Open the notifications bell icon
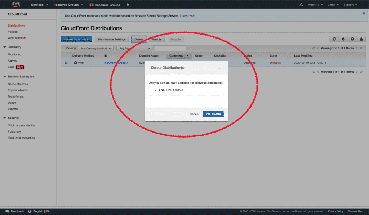 tap(301, 5)
